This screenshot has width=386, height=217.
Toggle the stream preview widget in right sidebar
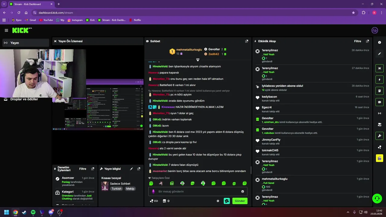379,68
